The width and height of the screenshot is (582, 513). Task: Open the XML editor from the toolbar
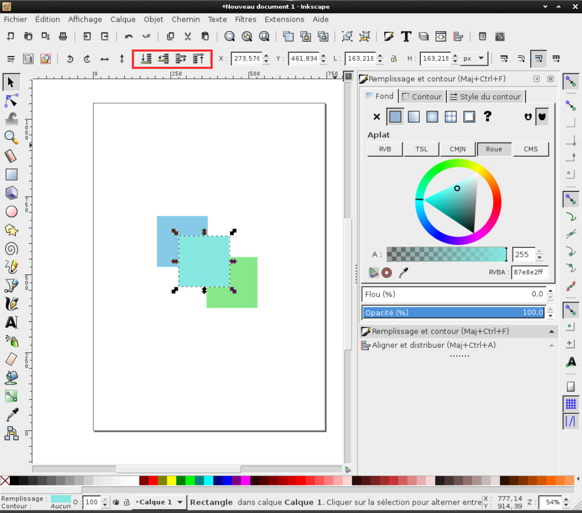[441, 36]
